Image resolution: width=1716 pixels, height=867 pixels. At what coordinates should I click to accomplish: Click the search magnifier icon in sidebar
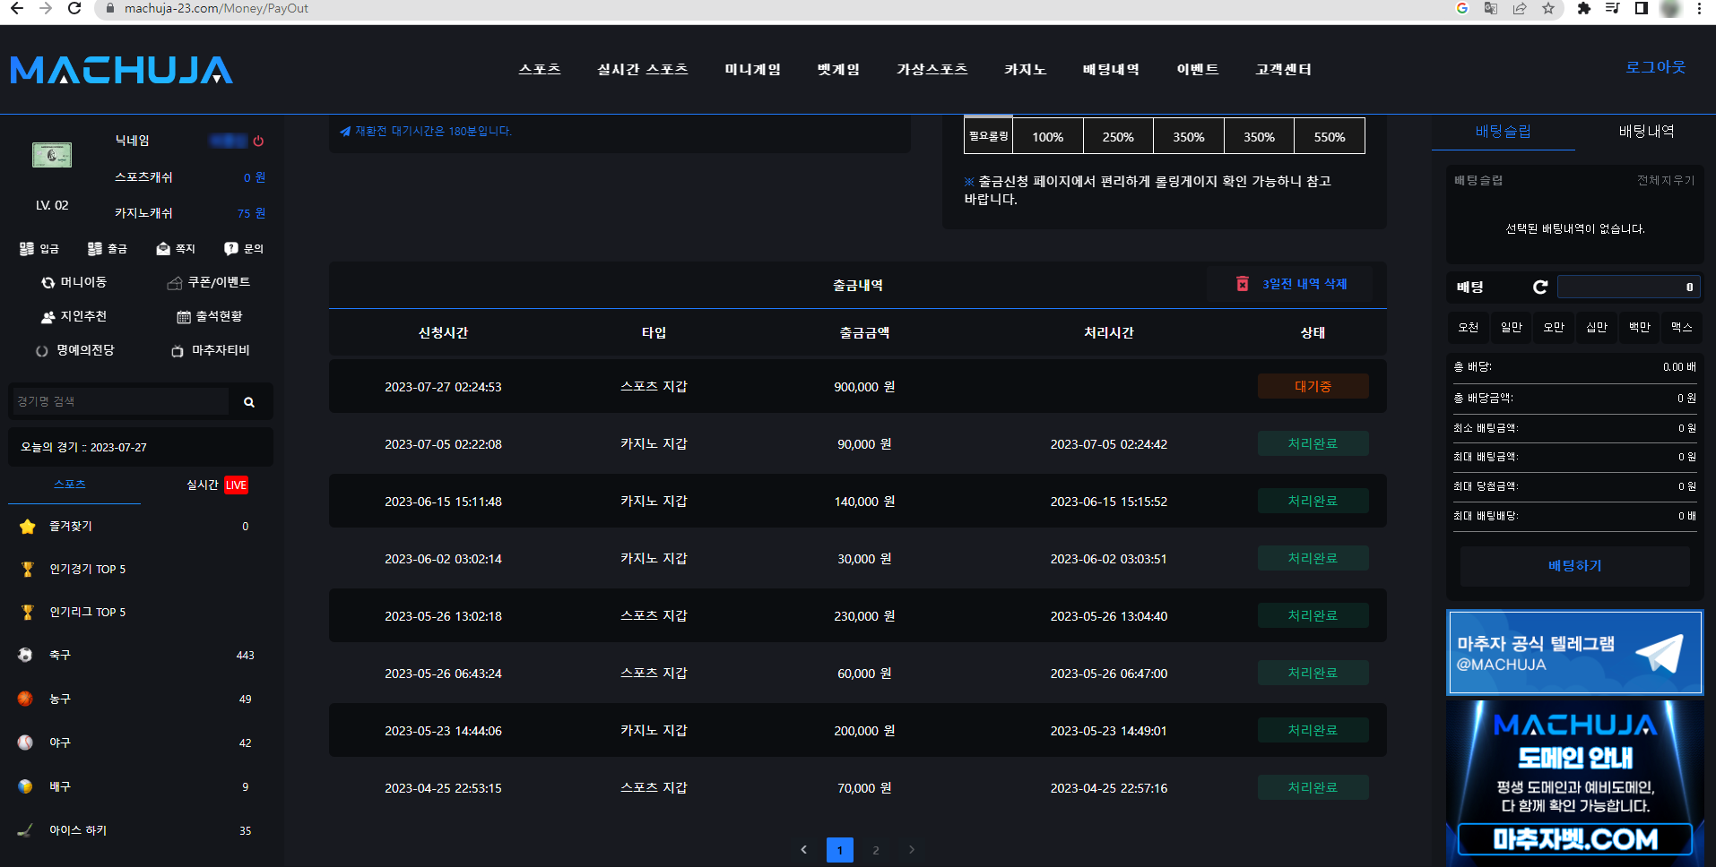249,402
